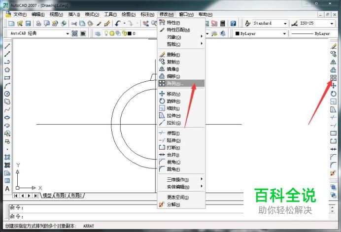Click the Undo arrow icon
Viewport: 341px width, 232px height.
pyautogui.click(x=118, y=23)
